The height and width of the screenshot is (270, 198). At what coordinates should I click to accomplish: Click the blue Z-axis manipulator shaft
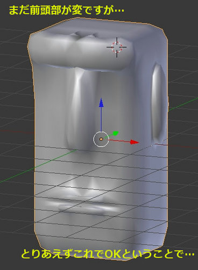click(x=101, y=119)
